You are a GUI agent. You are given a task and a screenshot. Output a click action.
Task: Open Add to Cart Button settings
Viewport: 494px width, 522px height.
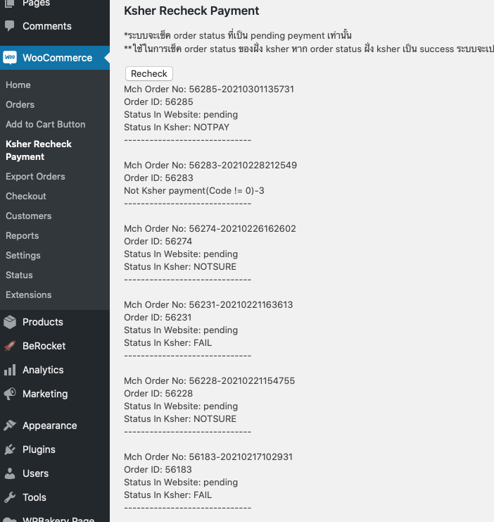(x=46, y=124)
